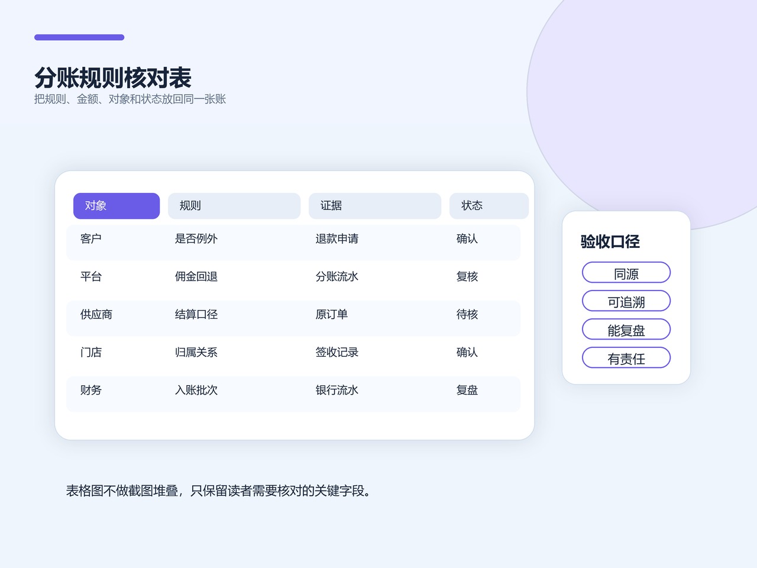
Task: Click 确认 status in 客户 row
Action: coord(467,238)
